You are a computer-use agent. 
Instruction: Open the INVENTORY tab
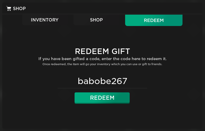[x=45, y=20]
